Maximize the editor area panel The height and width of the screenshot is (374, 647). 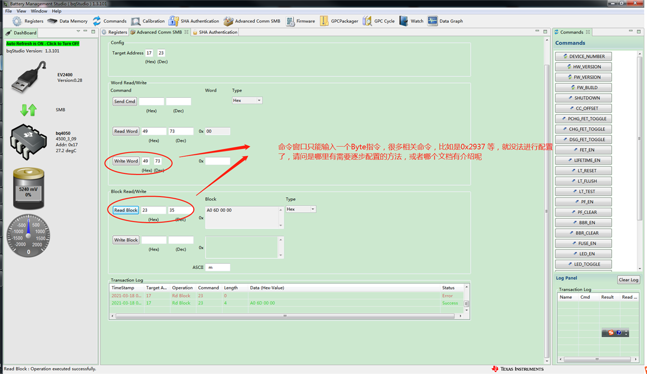tap(546, 32)
